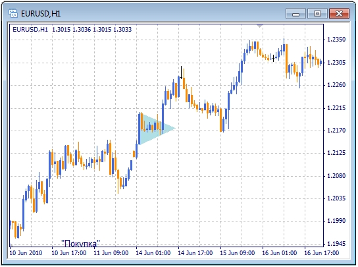The width and height of the screenshot is (358, 267).
Task: Click the 1.2350 price scale label
Action: click(x=336, y=40)
